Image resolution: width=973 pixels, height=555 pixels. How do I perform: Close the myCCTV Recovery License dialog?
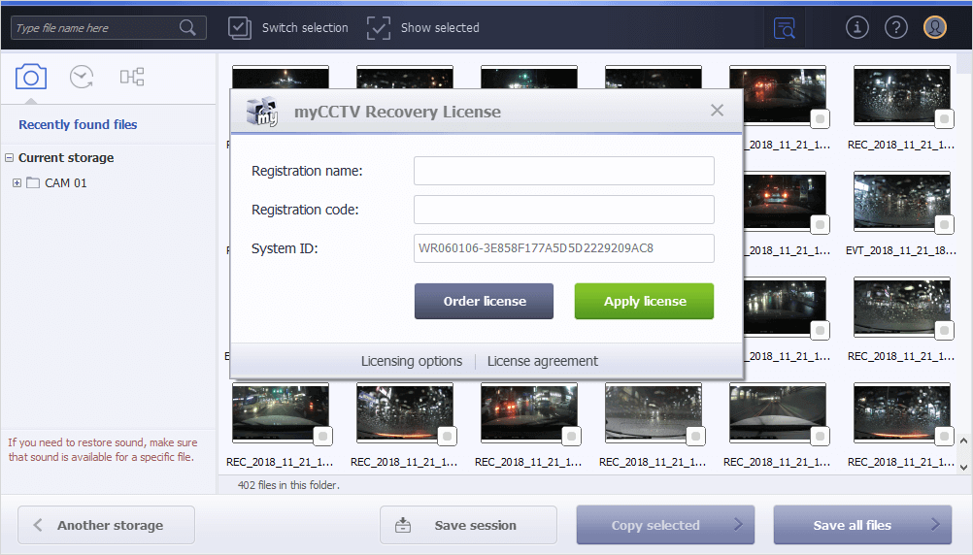coord(718,111)
